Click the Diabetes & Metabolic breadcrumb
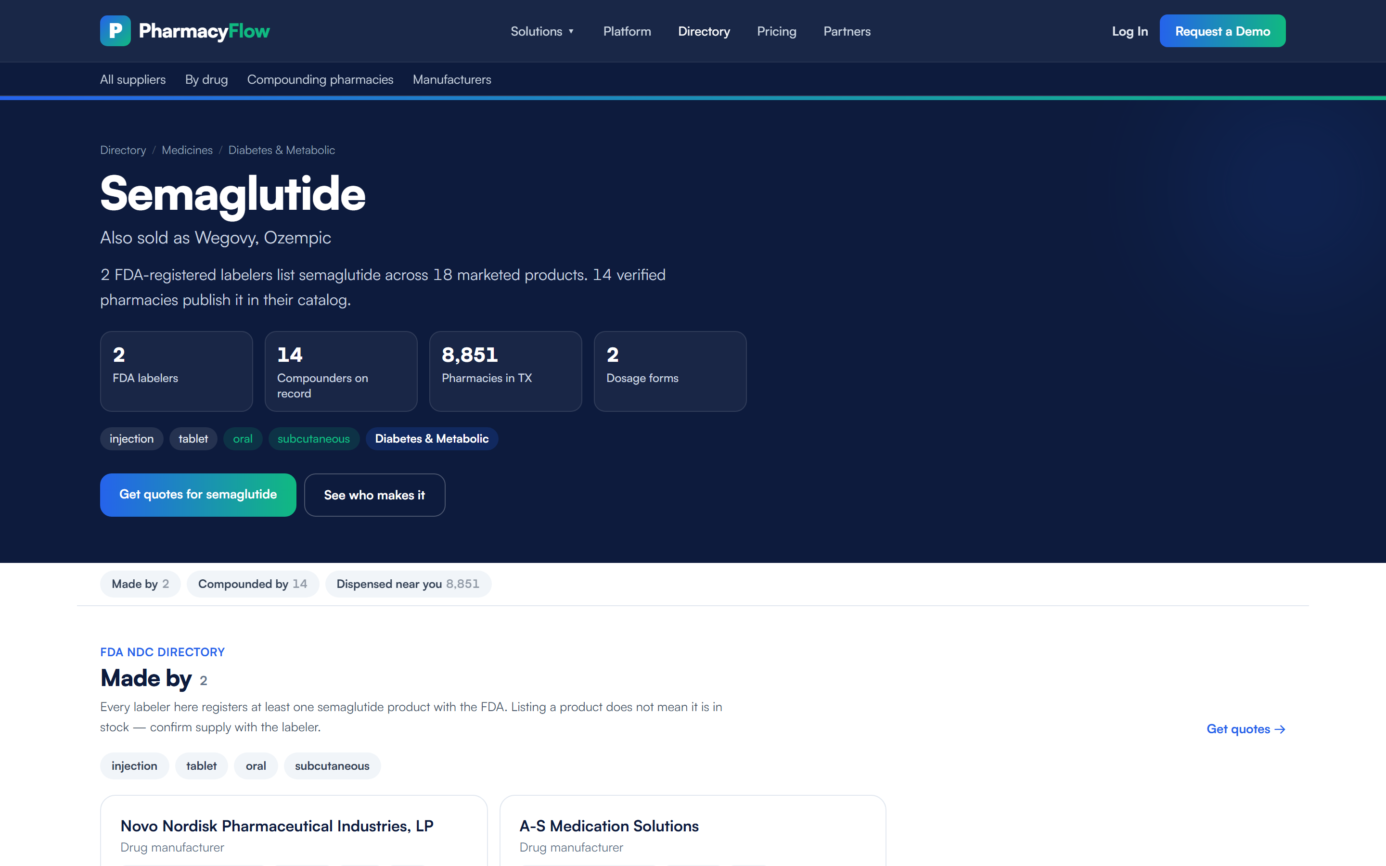1386x866 pixels. [282, 150]
